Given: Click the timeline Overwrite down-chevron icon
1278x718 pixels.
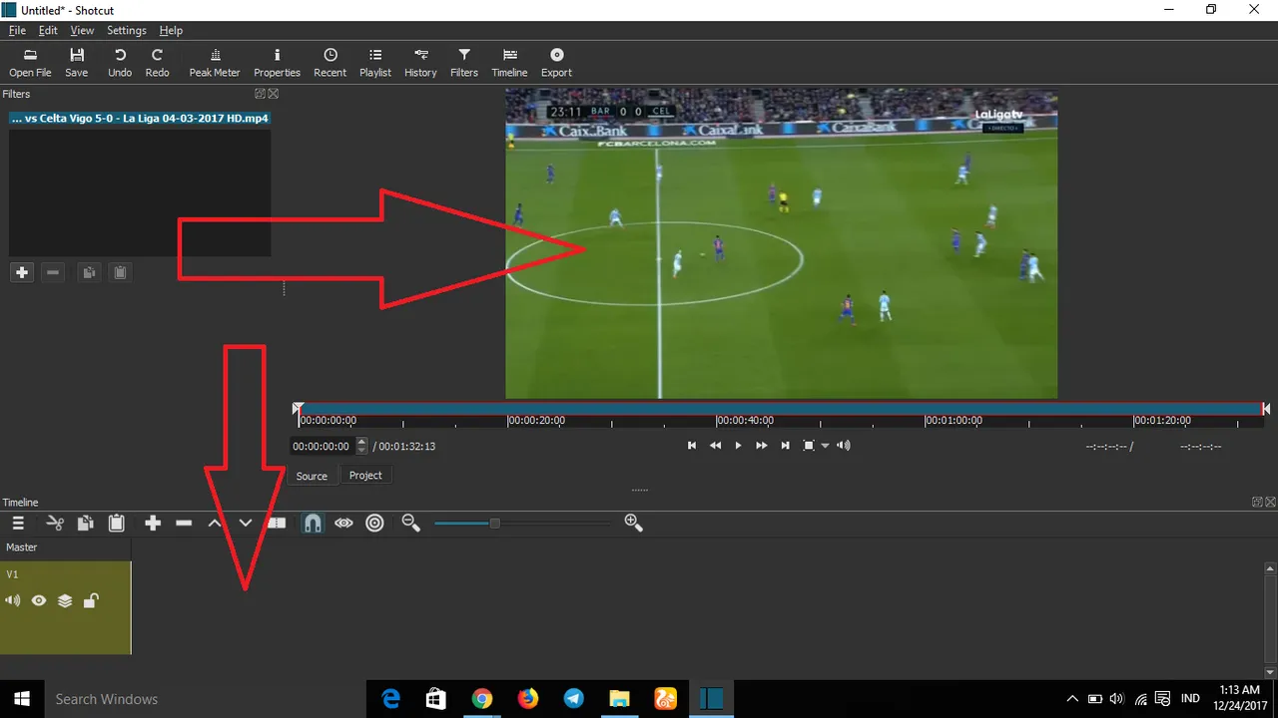Looking at the screenshot, I should pos(246,523).
